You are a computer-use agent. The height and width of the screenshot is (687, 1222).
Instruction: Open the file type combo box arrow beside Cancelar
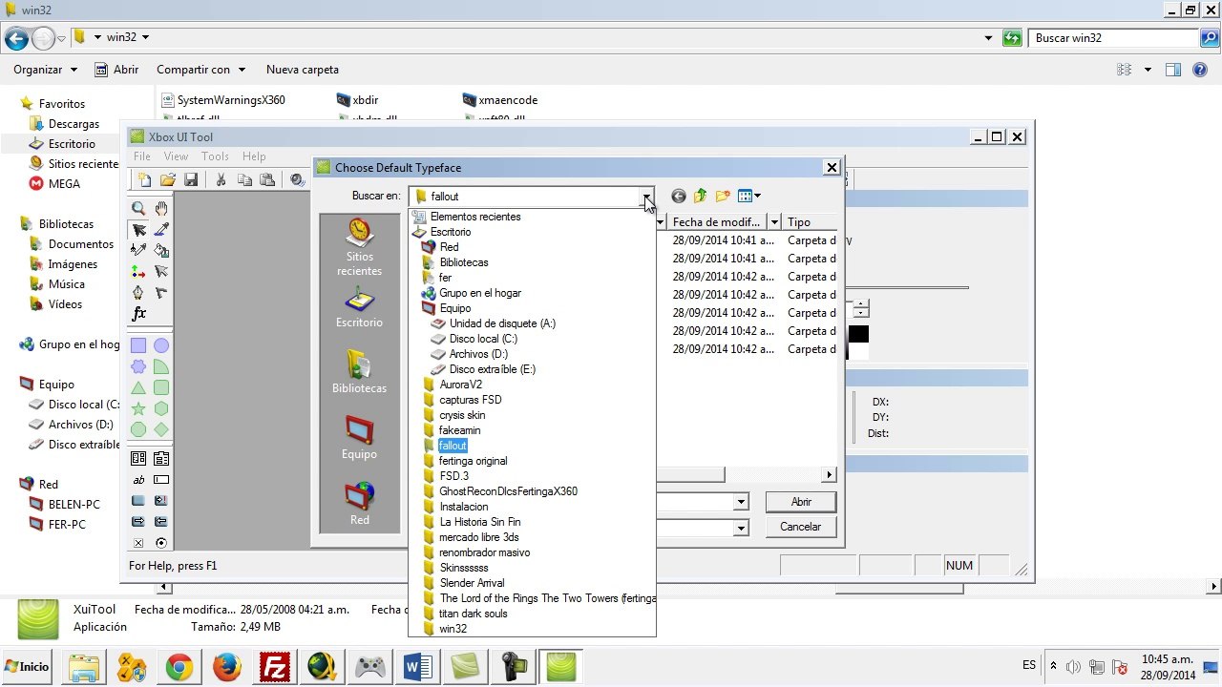(741, 528)
